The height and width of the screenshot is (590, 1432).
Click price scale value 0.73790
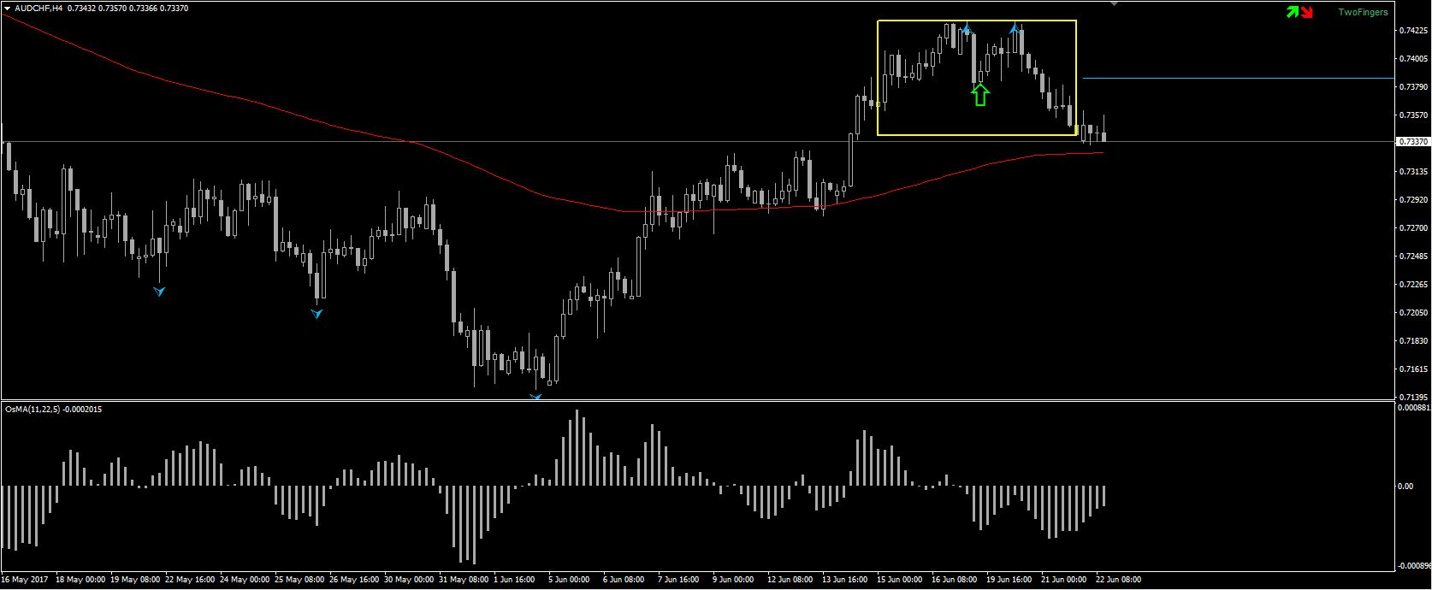[1412, 86]
